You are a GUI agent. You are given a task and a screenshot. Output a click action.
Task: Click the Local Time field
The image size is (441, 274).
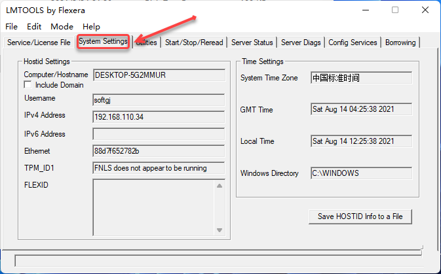tap(362, 141)
